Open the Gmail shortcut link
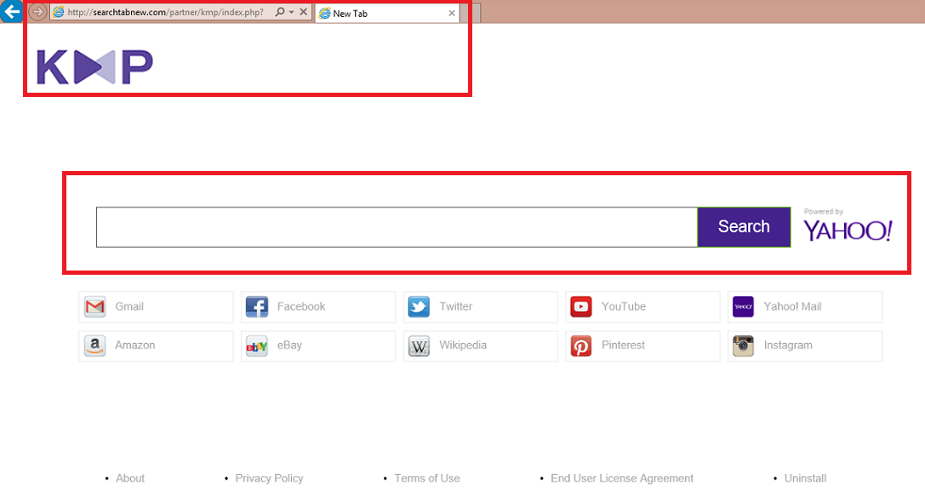Screen dimensions: 925x490 [156, 306]
